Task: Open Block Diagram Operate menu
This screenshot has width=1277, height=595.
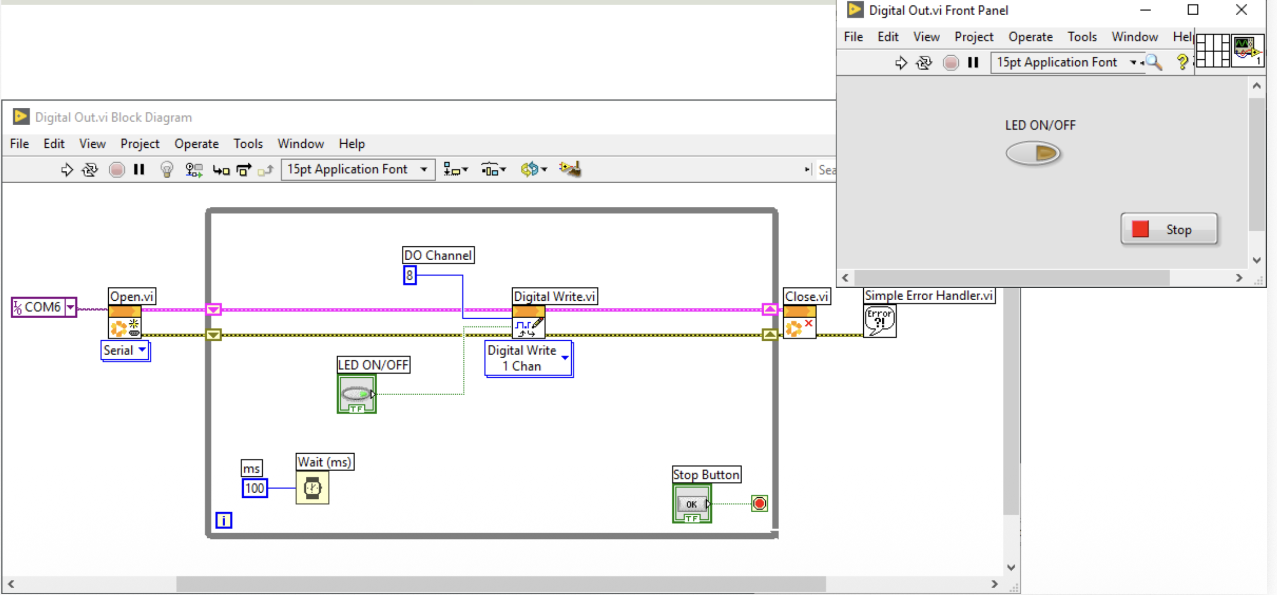Action: click(x=196, y=144)
